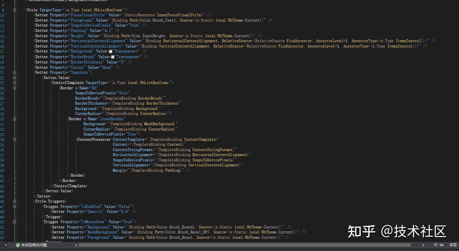Click "Size.InputHeight" binding path on line 14
Viewport: 459px width, 251px height.
click(x=148, y=36)
